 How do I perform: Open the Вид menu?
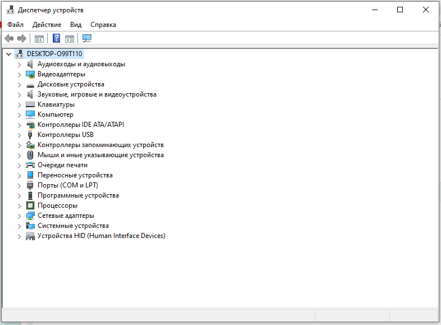76,25
